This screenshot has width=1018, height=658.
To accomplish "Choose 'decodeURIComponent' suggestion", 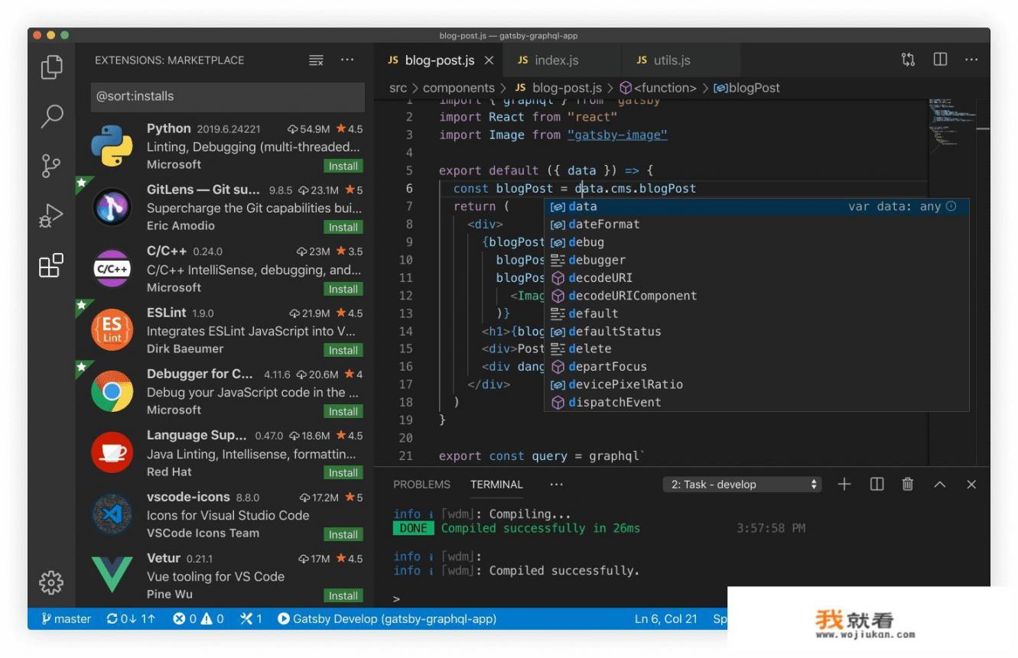I will pos(756,296).
